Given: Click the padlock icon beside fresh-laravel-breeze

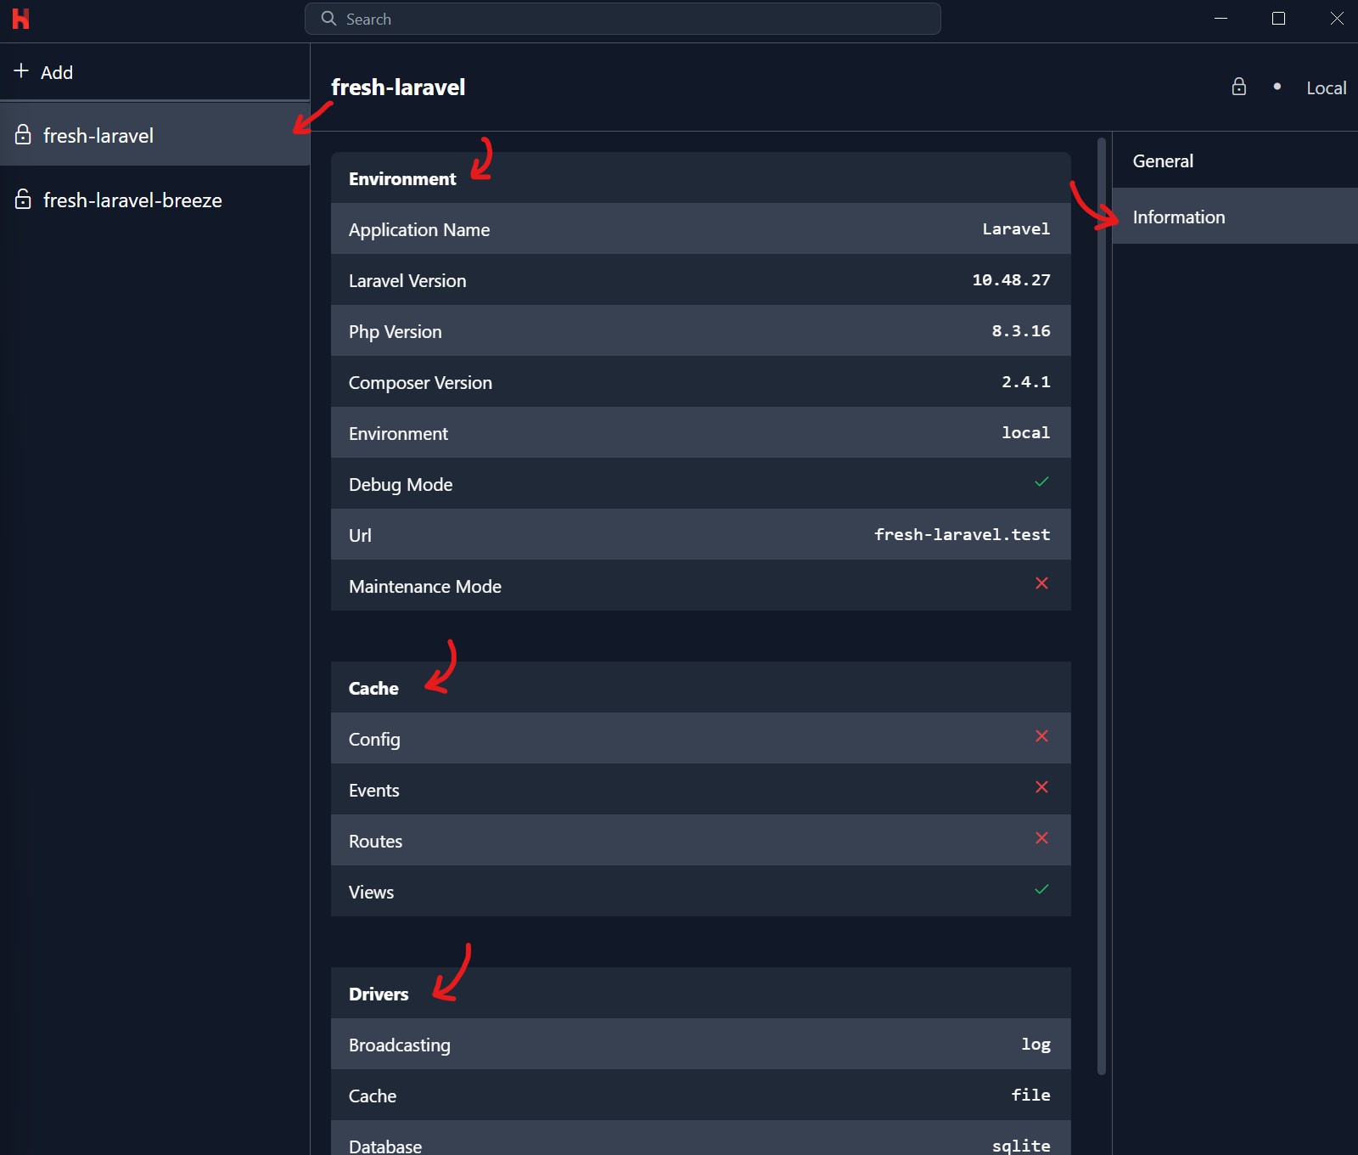Looking at the screenshot, I should tap(23, 200).
